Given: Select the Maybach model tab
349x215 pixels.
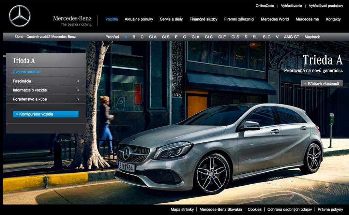Looking at the screenshot, I should 312,37.
